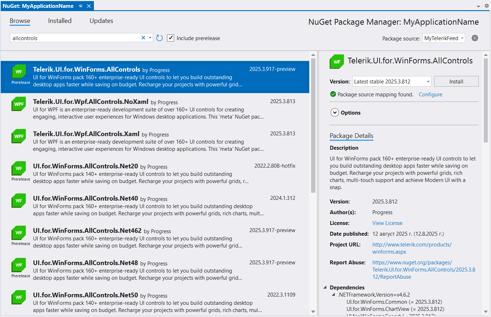The width and height of the screenshot is (491, 317).
Task: Click the UI.for.WinForms.Common dependency entry
Action: click(394, 302)
